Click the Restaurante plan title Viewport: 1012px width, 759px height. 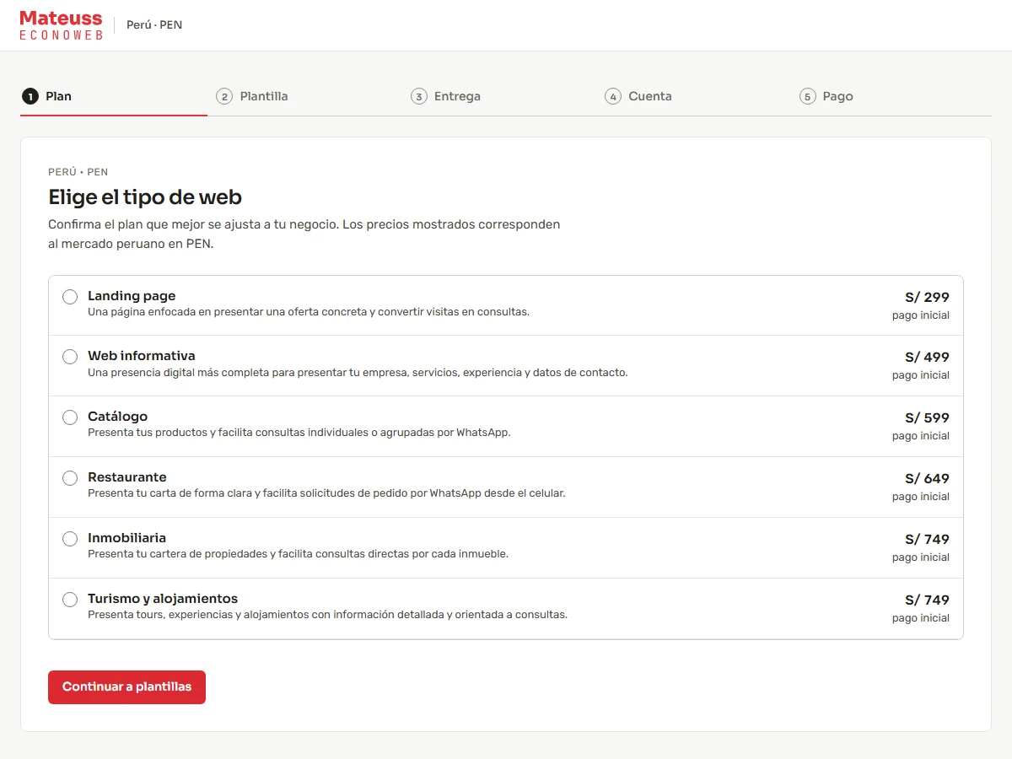coord(127,477)
